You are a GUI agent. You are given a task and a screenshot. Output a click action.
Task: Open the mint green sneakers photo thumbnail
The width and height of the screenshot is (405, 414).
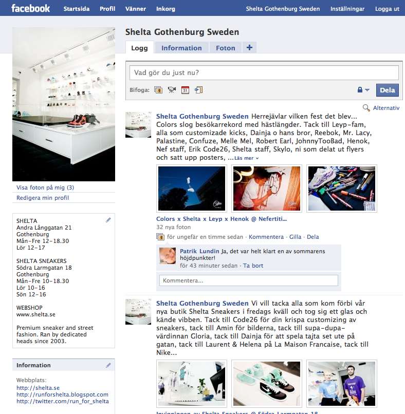click(x=267, y=384)
